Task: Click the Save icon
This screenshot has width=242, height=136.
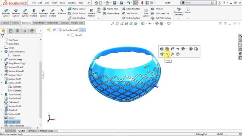Action: (x=115, y=3)
